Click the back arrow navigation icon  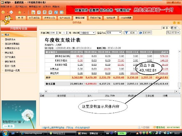(x=3, y=12)
